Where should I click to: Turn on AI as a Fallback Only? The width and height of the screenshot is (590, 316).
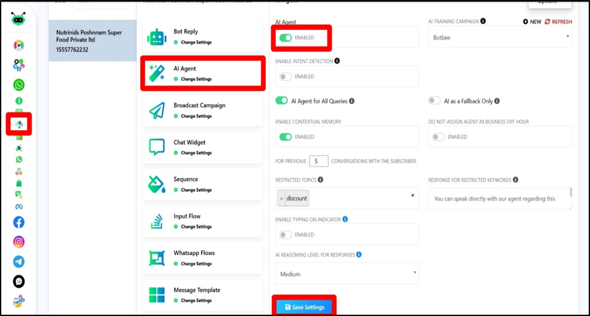(x=434, y=100)
